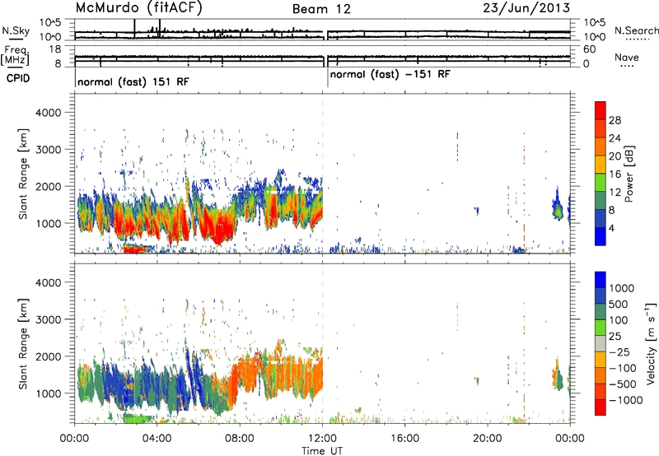
Task: Click the '08:00' time axis tick
Action: 240,439
